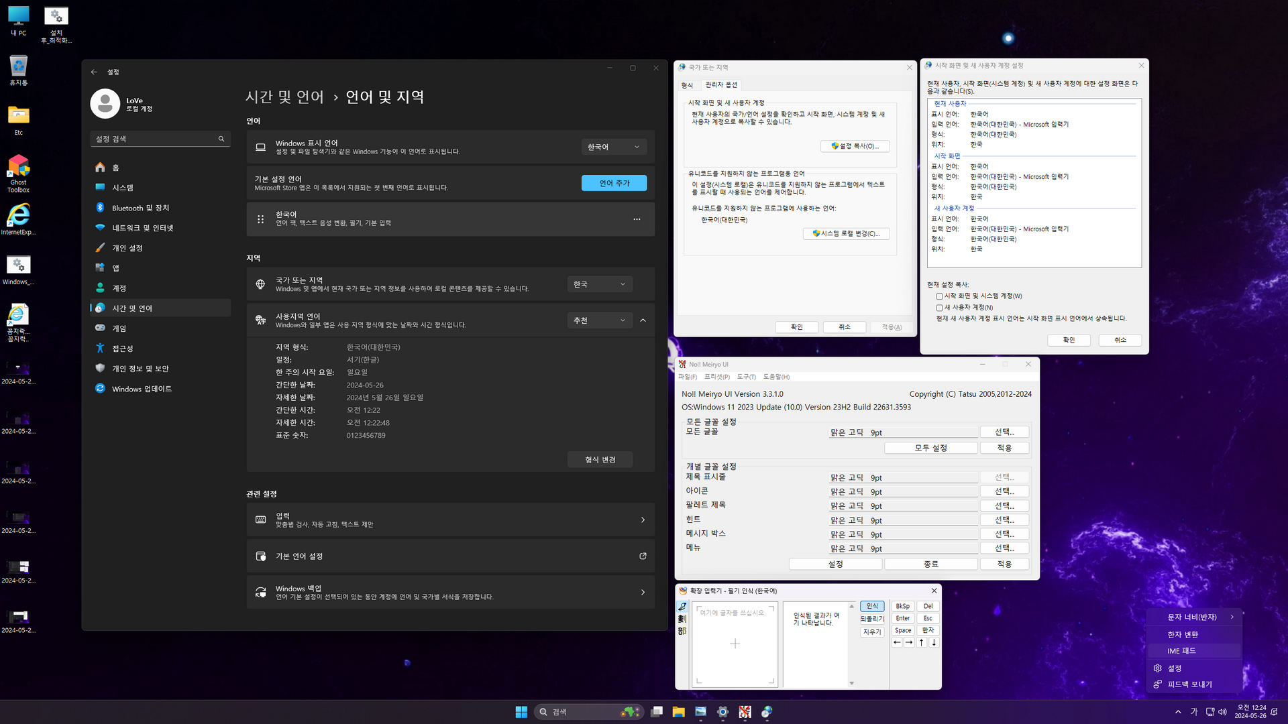
Task: Open 한국어 language options three-dot menu
Action: click(x=637, y=219)
